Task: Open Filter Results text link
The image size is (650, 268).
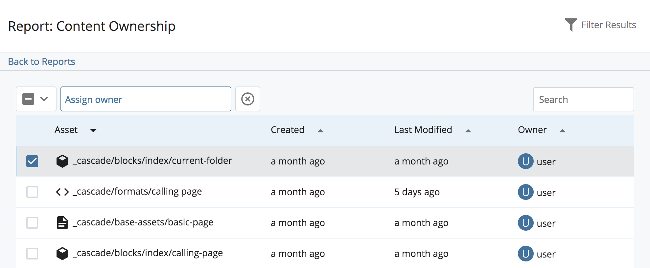Action: coord(609,25)
